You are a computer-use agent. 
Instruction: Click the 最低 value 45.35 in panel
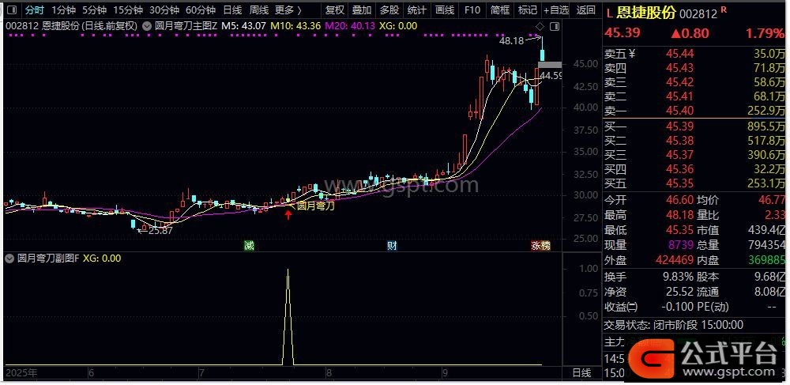pyautogui.click(x=679, y=230)
